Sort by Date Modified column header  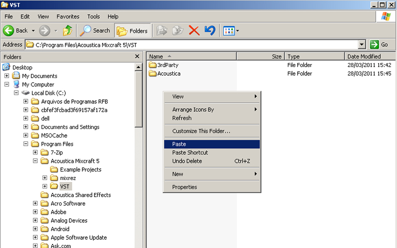[x=370, y=57]
